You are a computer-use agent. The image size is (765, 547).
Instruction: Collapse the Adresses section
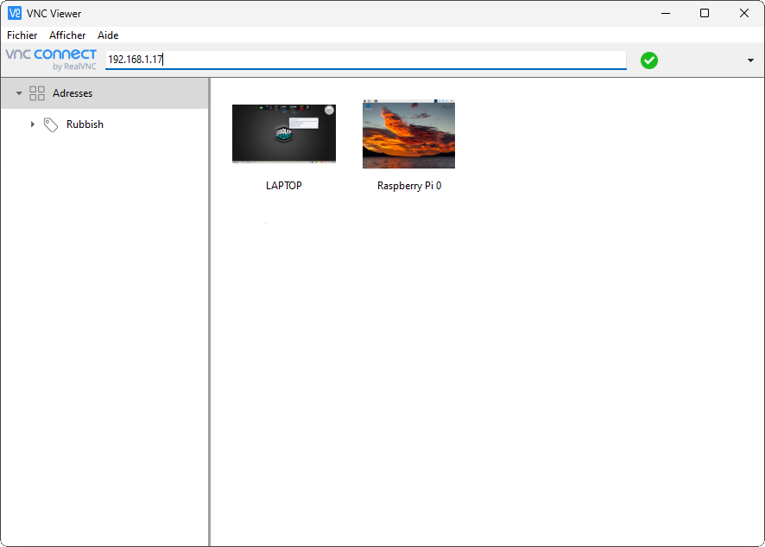point(19,92)
